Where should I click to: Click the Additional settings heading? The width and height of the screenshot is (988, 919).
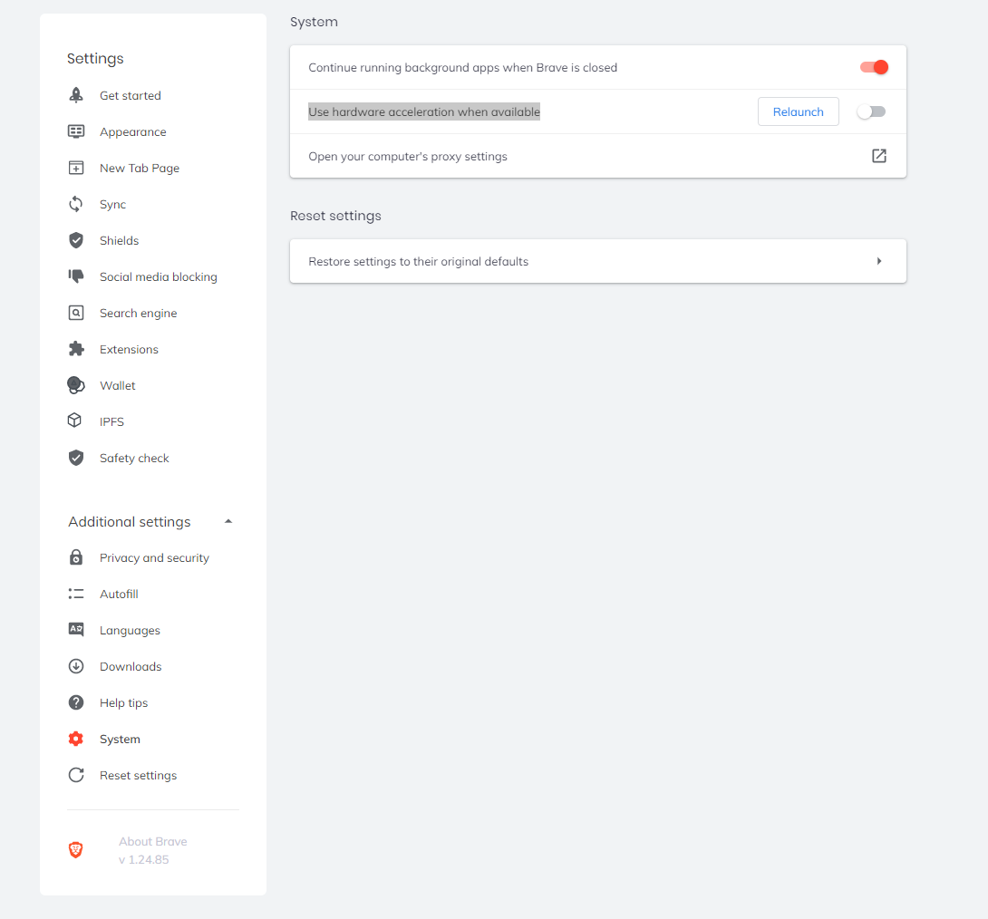tap(130, 521)
